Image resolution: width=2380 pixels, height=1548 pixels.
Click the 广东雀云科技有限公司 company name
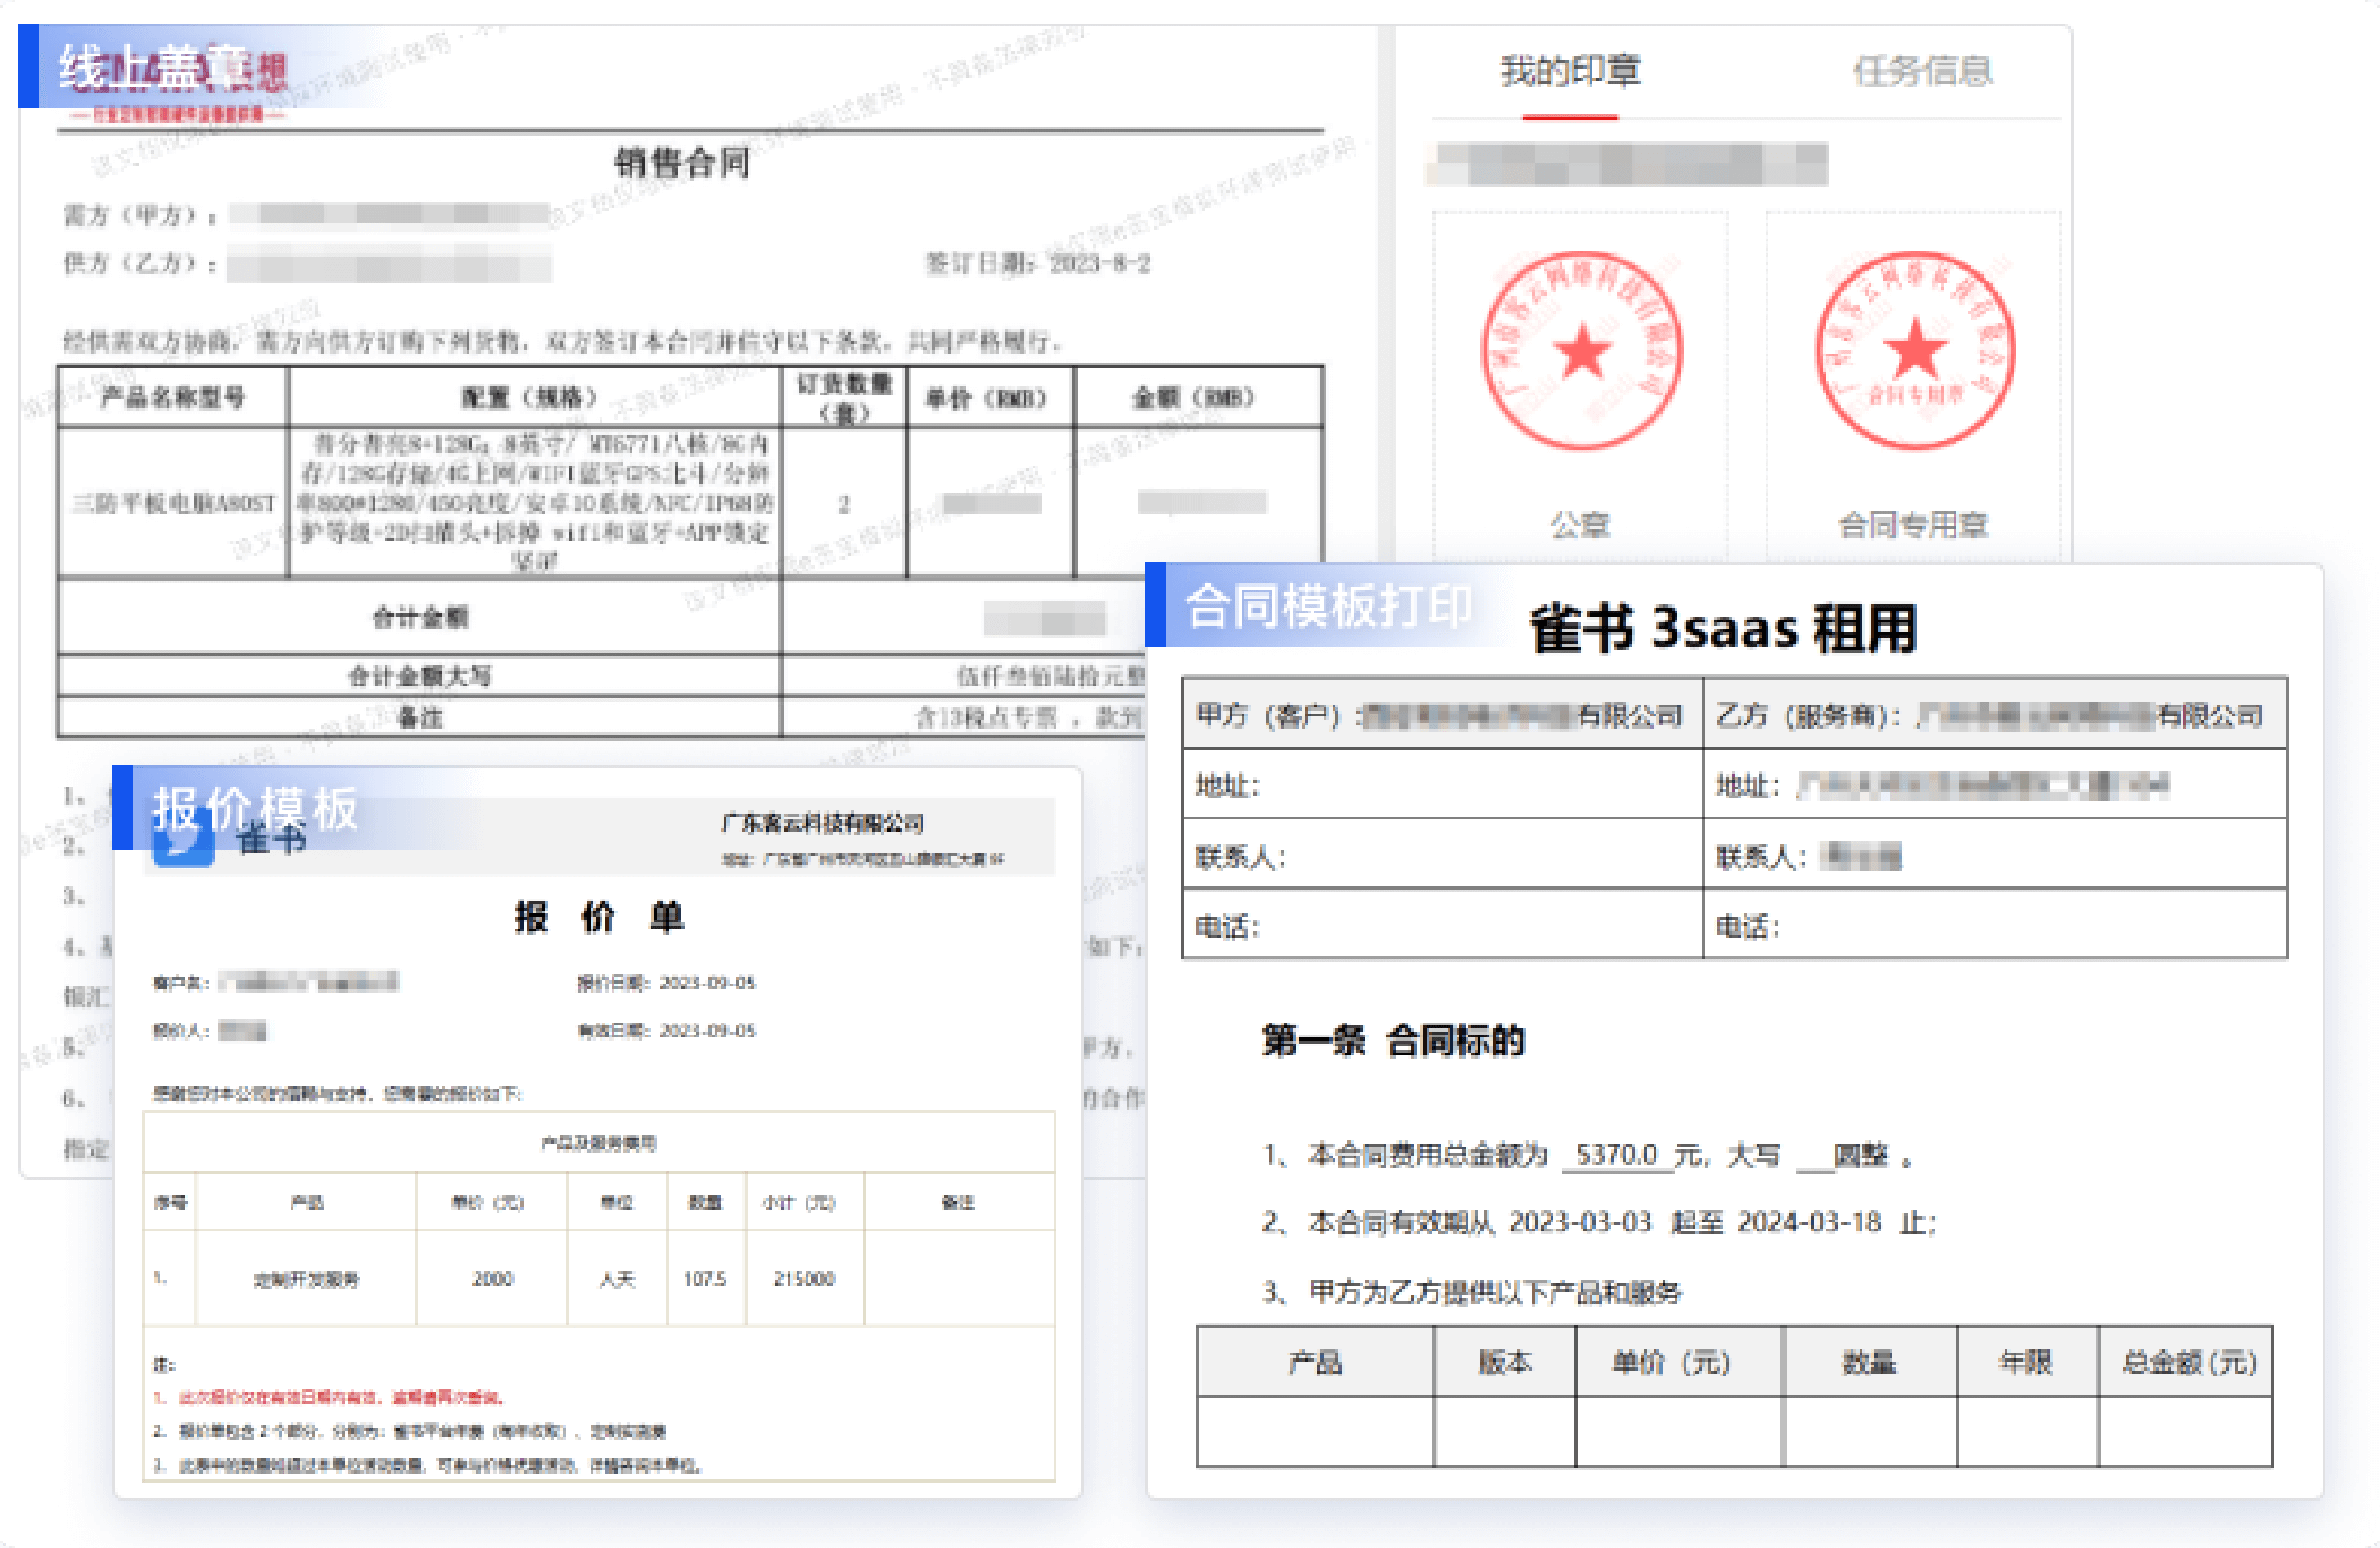(822, 822)
